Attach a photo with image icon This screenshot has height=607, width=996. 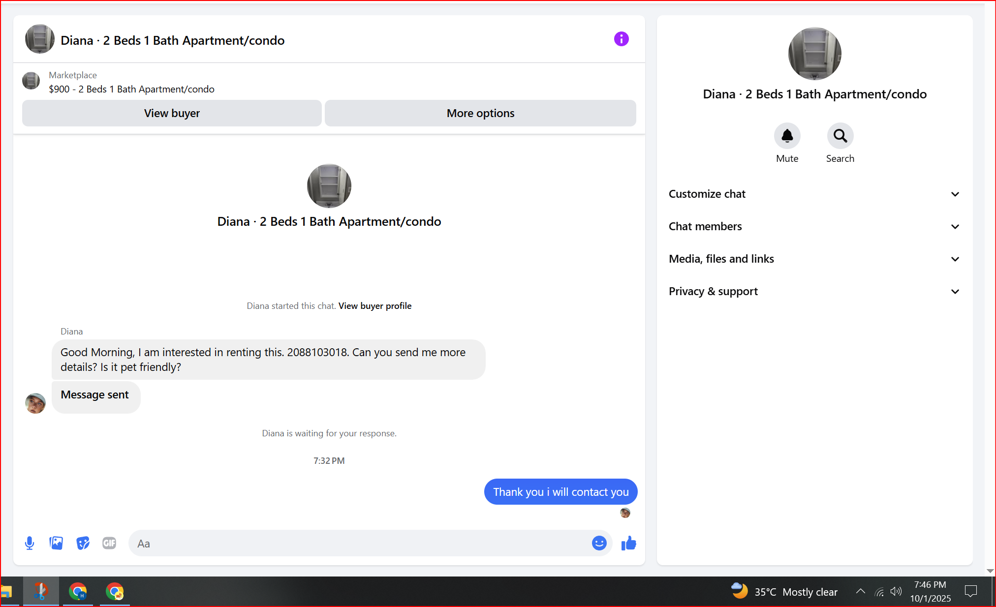56,543
